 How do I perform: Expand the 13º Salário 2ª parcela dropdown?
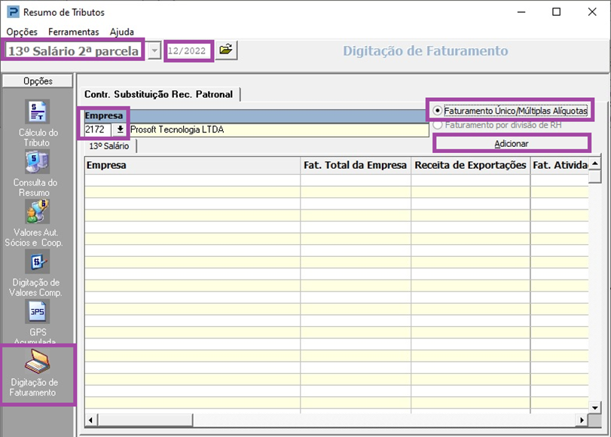point(154,51)
